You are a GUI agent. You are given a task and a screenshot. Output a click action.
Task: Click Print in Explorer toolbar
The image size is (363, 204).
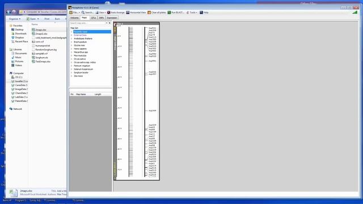point(47,19)
